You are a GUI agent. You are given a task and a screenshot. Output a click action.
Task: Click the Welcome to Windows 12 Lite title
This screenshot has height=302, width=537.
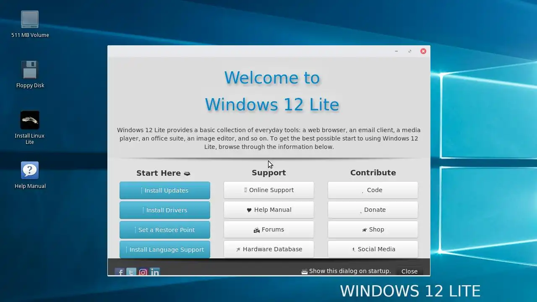click(272, 91)
